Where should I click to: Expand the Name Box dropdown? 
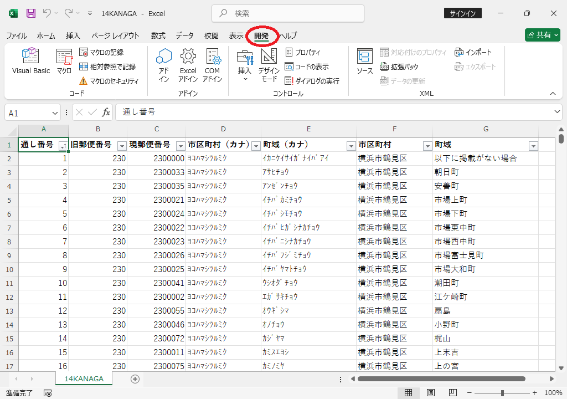(55, 113)
